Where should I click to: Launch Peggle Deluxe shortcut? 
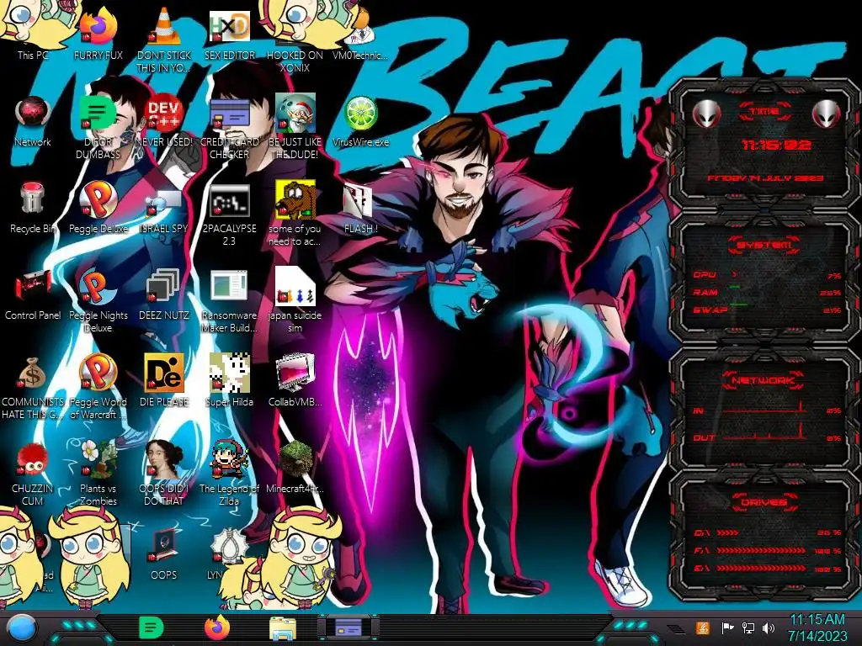98,208
